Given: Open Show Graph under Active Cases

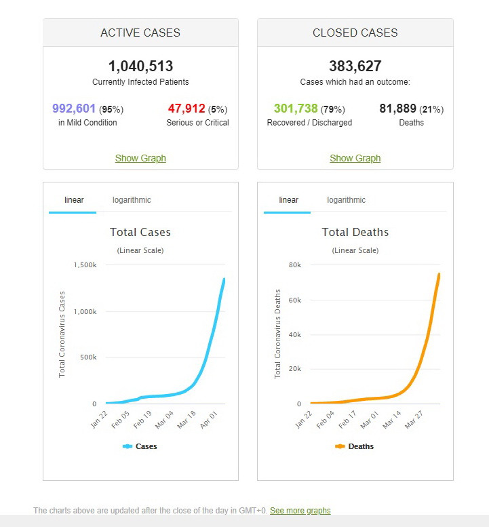Looking at the screenshot, I should pyautogui.click(x=140, y=158).
